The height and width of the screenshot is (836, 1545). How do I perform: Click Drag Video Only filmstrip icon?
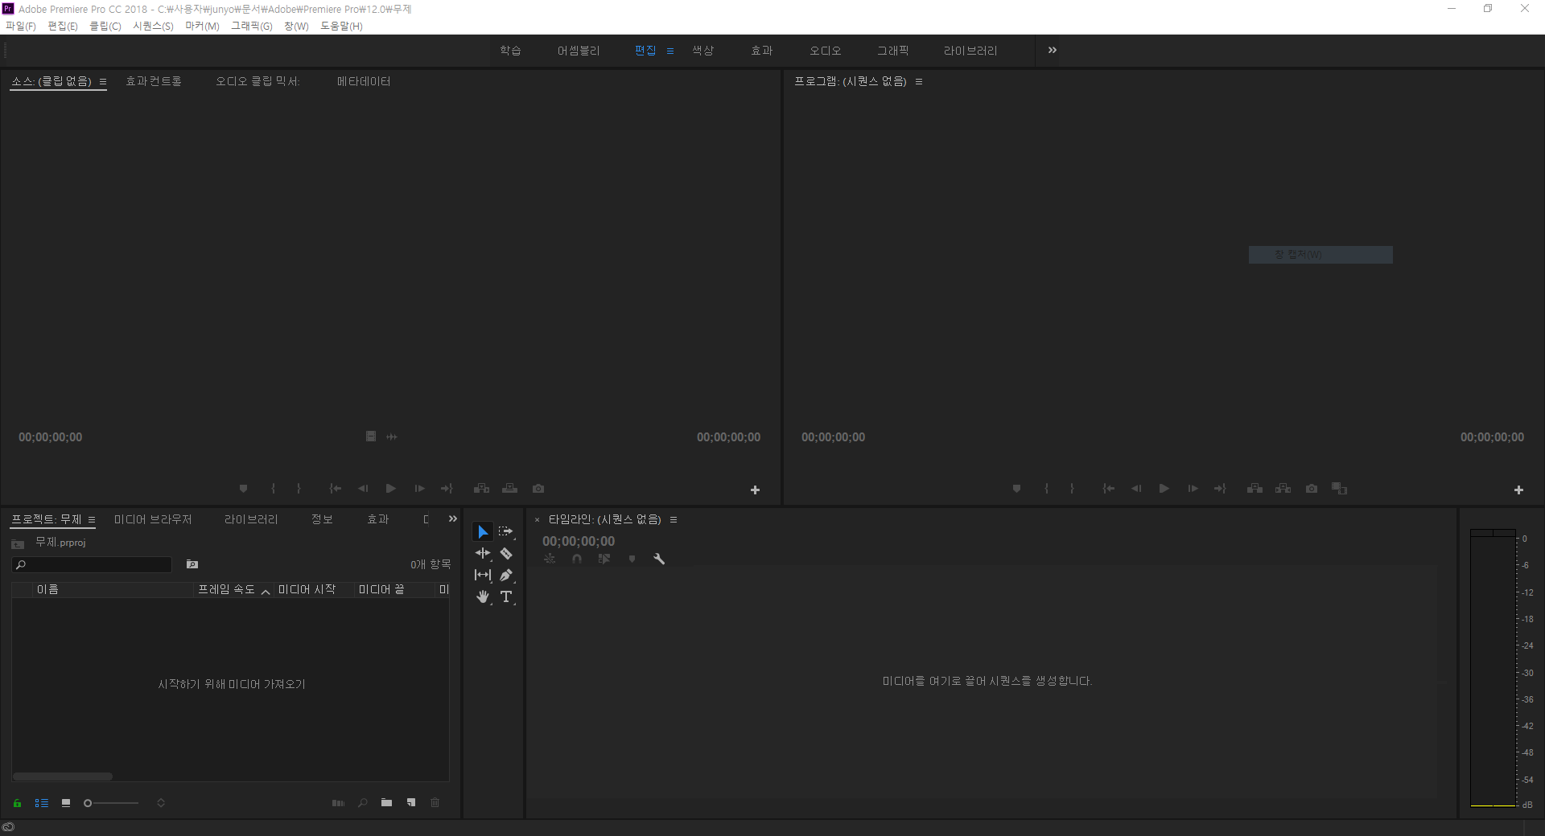point(371,436)
